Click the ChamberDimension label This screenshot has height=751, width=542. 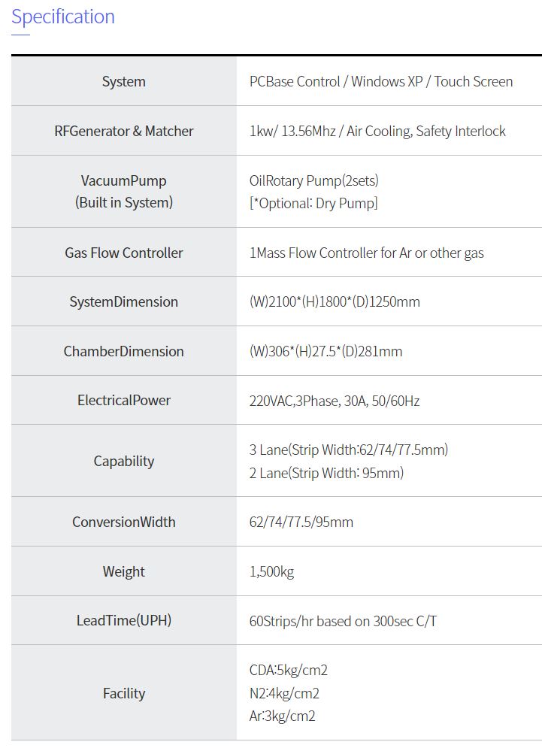[x=124, y=351]
